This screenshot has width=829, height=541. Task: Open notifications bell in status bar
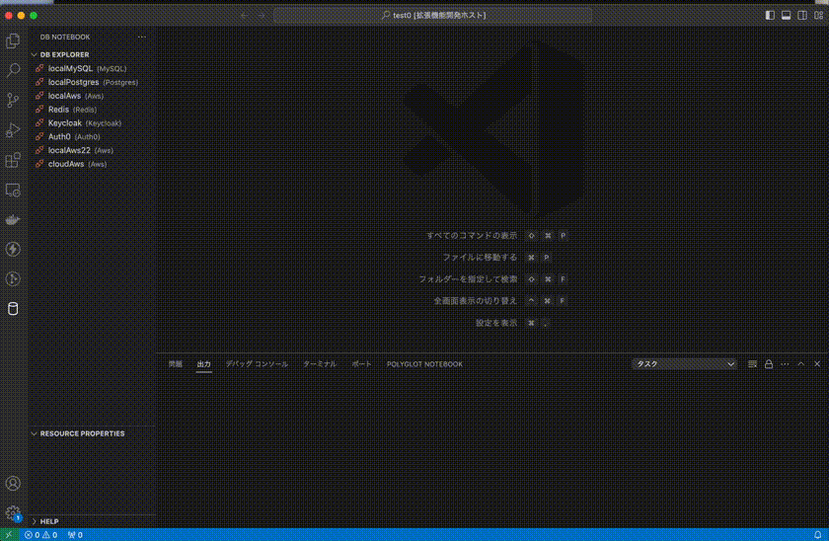[x=817, y=535]
